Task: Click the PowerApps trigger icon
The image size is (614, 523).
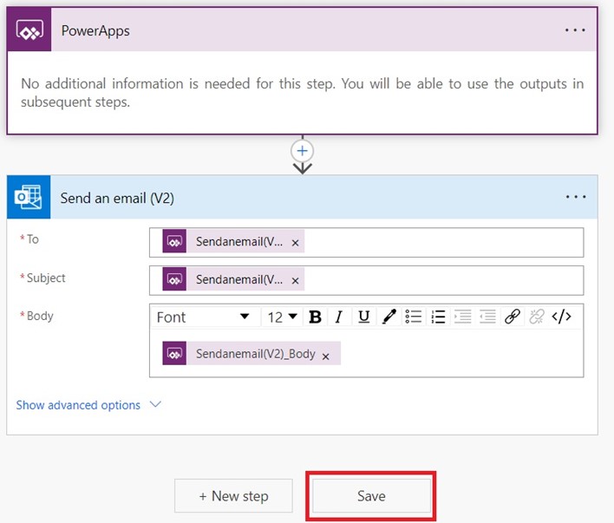Action: pyautogui.click(x=29, y=30)
